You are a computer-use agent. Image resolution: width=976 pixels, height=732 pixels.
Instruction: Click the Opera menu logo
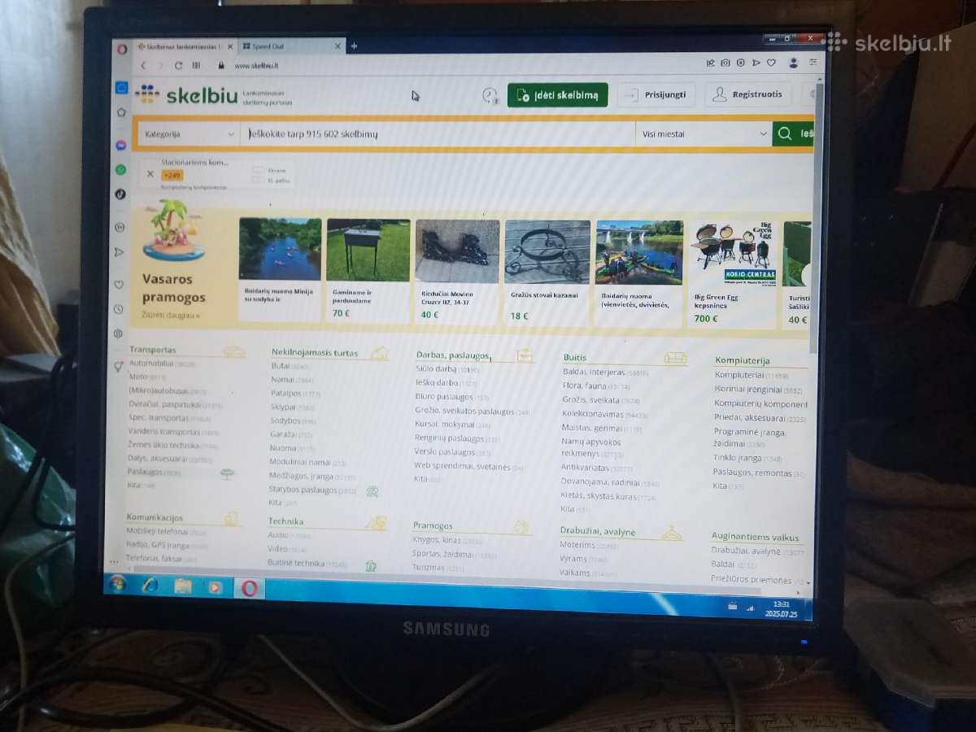[x=122, y=49]
